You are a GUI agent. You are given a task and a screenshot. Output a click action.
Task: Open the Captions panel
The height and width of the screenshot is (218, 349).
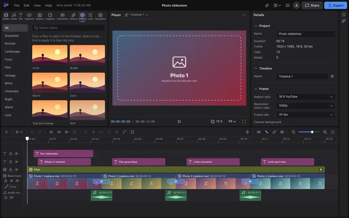point(29,17)
